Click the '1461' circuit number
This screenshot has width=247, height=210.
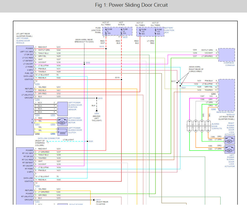click(x=58, y=90)
